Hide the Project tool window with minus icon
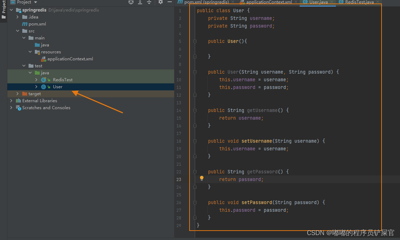Viewport: 400px width, 240px height. coord(169,2)
